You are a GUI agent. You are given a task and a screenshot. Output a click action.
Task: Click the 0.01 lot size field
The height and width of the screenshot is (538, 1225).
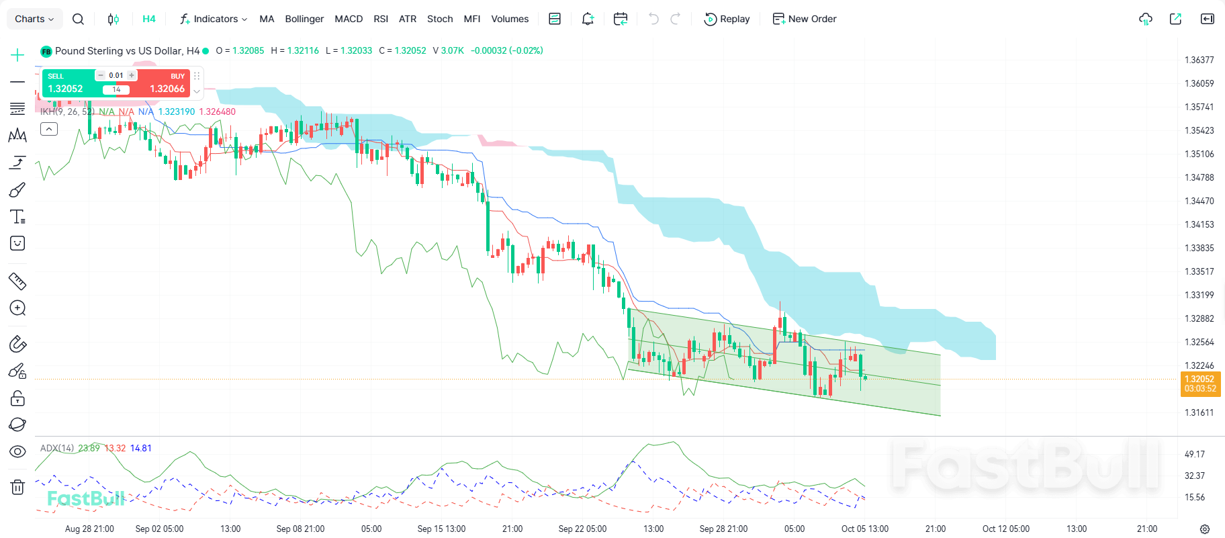116,75
